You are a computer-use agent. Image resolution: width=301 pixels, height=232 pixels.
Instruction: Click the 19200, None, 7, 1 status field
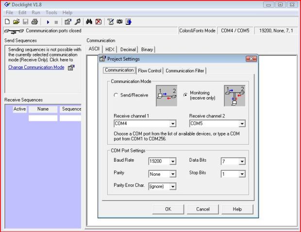point(276,31)
